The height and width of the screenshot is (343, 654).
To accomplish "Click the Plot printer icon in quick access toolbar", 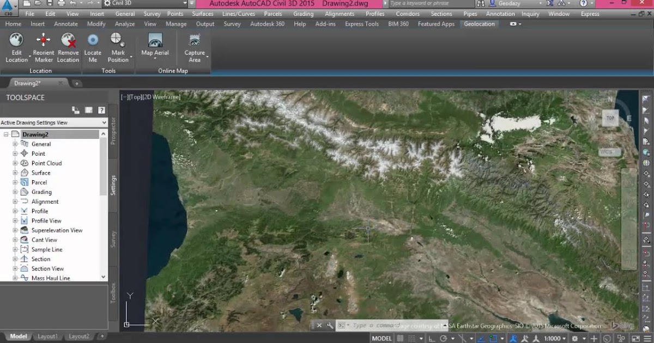I will pyautogui.click(x=62, y=3).
